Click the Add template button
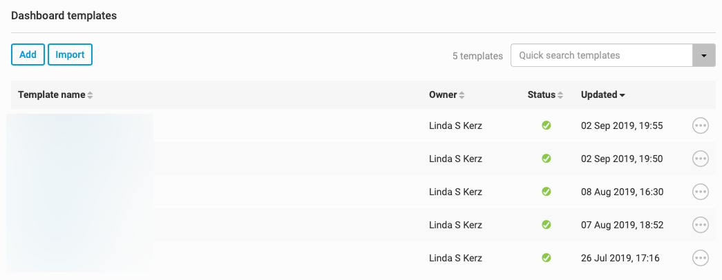The image size is (722, 280). click(28, 54)
